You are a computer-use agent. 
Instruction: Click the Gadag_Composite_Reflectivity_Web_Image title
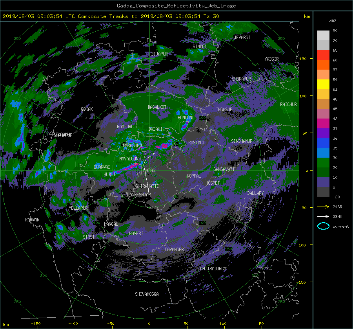(x=176, y=6)
